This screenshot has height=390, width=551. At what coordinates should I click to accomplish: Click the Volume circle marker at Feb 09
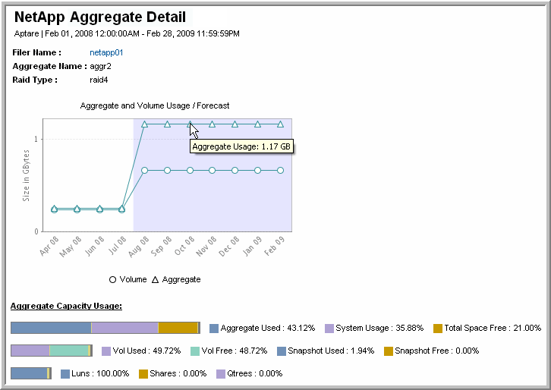[280, 171]
